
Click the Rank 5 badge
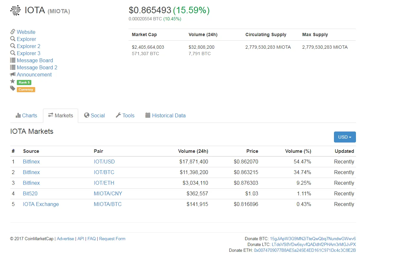coord(24,83)
